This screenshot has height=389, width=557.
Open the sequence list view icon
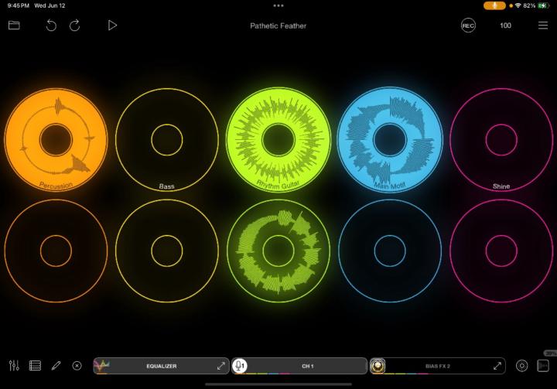tap(35, 366)
